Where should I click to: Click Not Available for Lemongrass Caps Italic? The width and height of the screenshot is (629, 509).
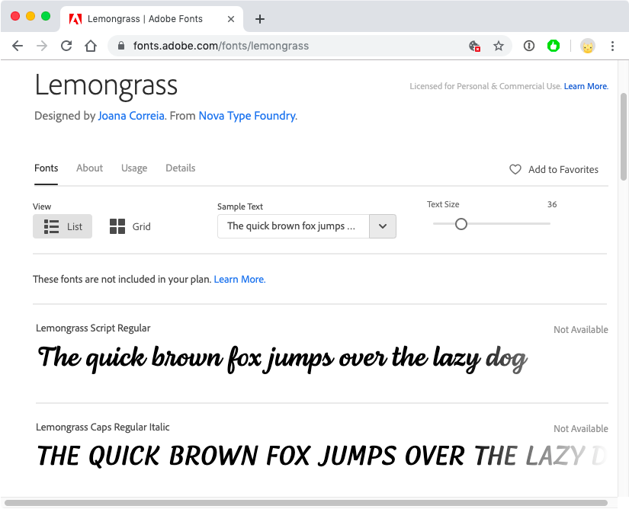point(581,428)
